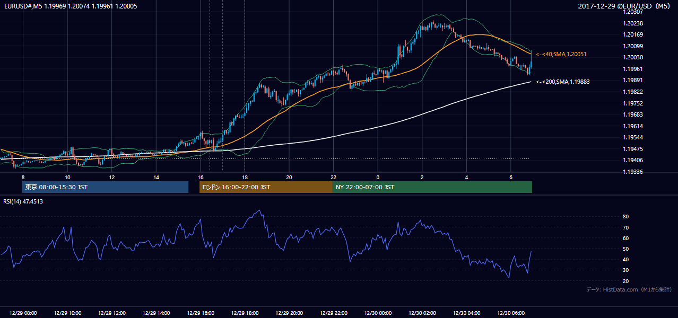Click price axis value 1.19752
This screenshot has height=318, width=678.
[x=633, y=103]
